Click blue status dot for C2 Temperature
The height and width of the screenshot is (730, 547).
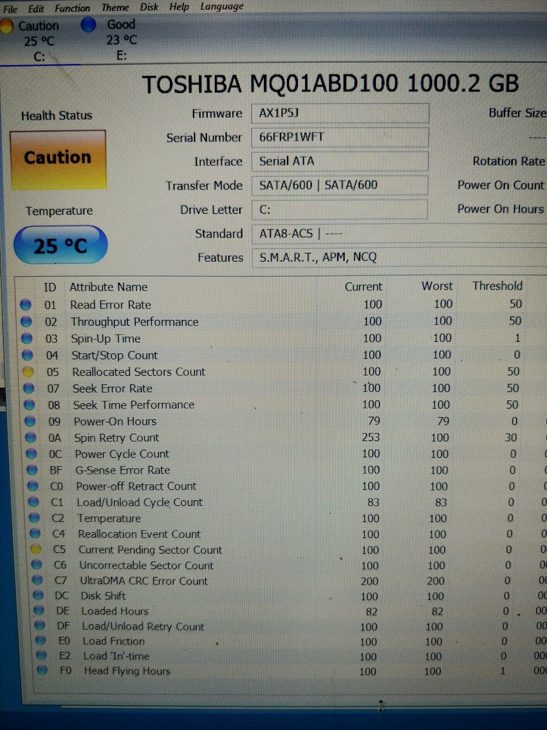pos(34,518)
